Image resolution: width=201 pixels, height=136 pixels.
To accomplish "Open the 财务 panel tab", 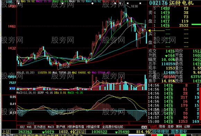I will pos(162,127).
